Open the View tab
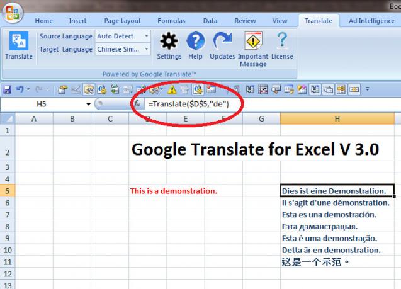The height and width of the screenshot is (289, 401). click(280, 21)
